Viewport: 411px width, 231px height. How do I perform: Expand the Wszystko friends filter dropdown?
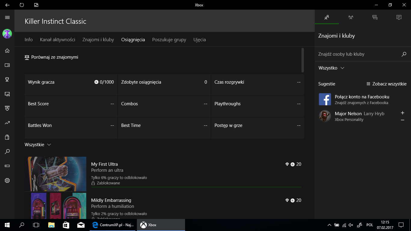tap(331, 68)
